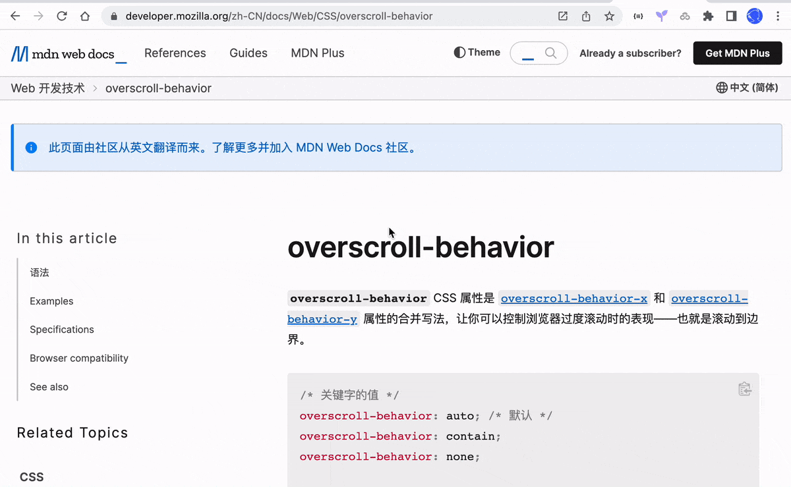This screenshot has width=791, height=487.
Task: Click the overscroll-behavior page heading
Action: click(x=421, y=247)
